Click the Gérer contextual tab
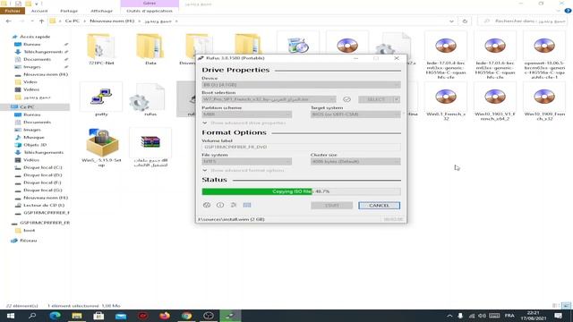The image size is (573, 322). [x=150, y=4]
